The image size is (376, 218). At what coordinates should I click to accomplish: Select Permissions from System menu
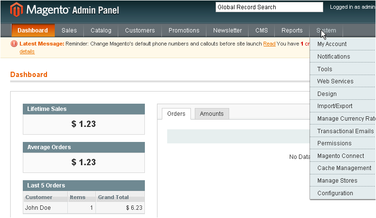pyautogui.click(x=343, y=143)
